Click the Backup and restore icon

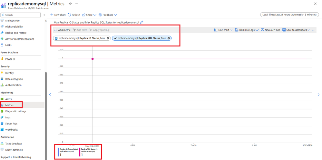(x=2, y=33)
